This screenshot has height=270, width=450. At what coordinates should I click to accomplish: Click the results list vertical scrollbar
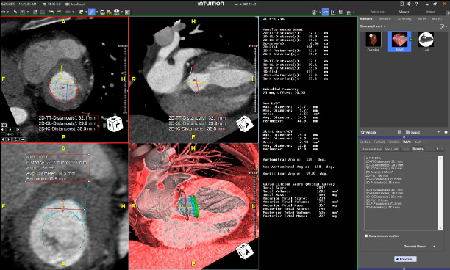[x=440, y=193]
